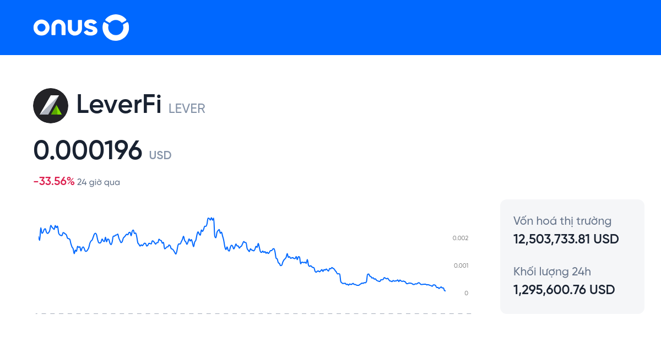
Task: Open the Vốn hoá thị trường info panel
Action: 562,221
